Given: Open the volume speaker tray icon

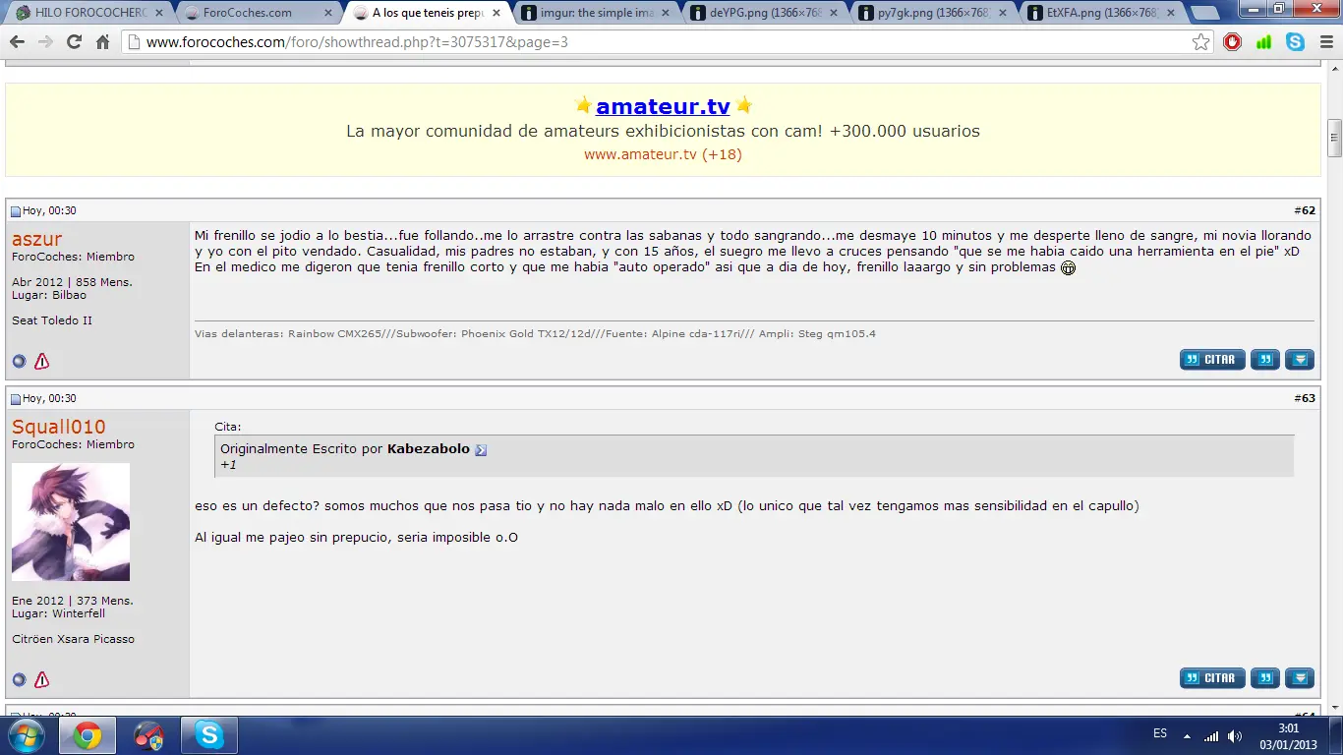Looking at the screenshot, I should [x=1235, y=735].
